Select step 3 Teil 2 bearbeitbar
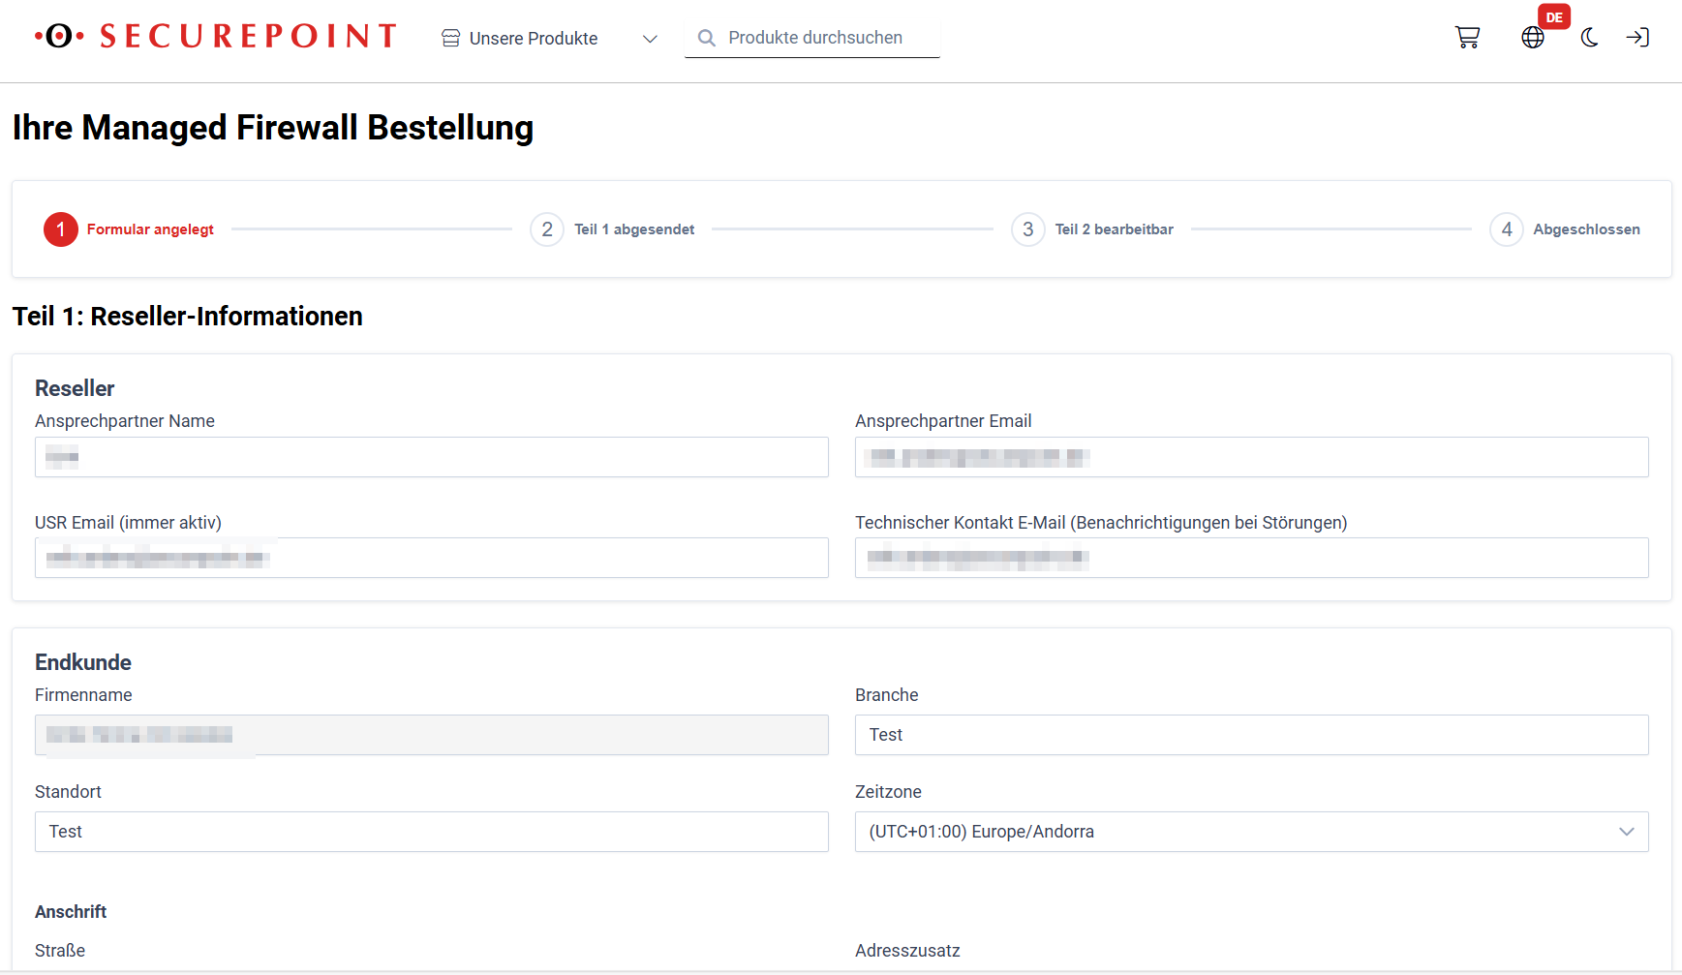 [1027, 229]
